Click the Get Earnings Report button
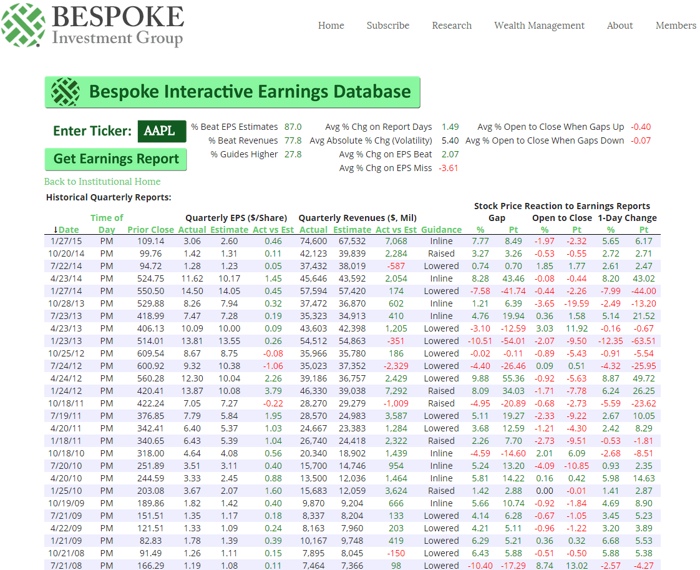This screenshot has width=700, height=570. (x=115, y=159)
